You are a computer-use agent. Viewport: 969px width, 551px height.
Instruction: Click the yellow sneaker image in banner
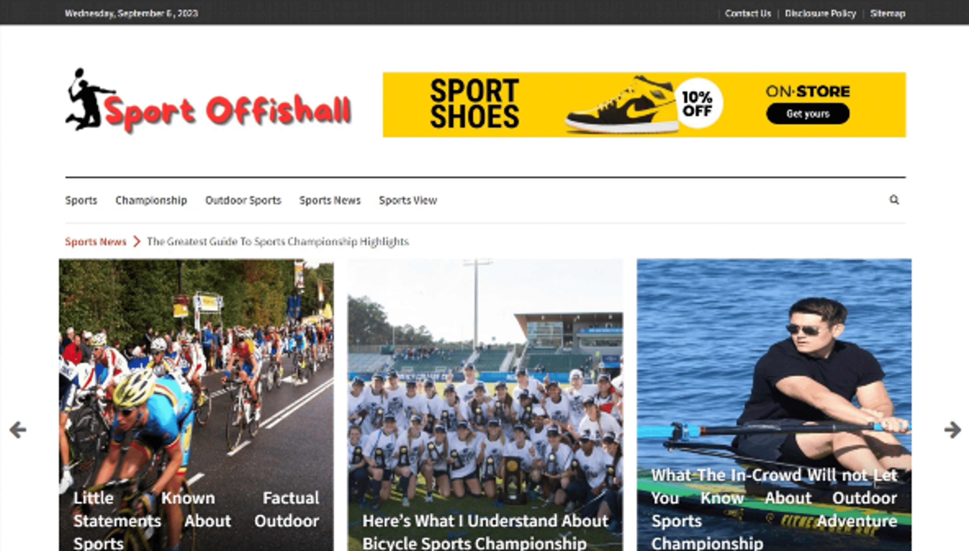tap(621, 104)
